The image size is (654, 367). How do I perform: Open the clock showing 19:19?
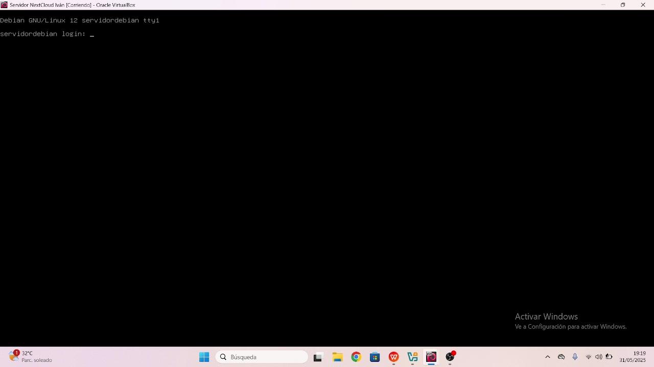633,356
